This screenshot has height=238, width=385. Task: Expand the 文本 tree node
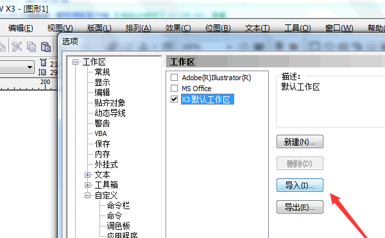87,174
